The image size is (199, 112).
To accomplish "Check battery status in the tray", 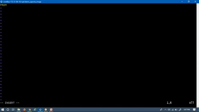I will point(176,110).
